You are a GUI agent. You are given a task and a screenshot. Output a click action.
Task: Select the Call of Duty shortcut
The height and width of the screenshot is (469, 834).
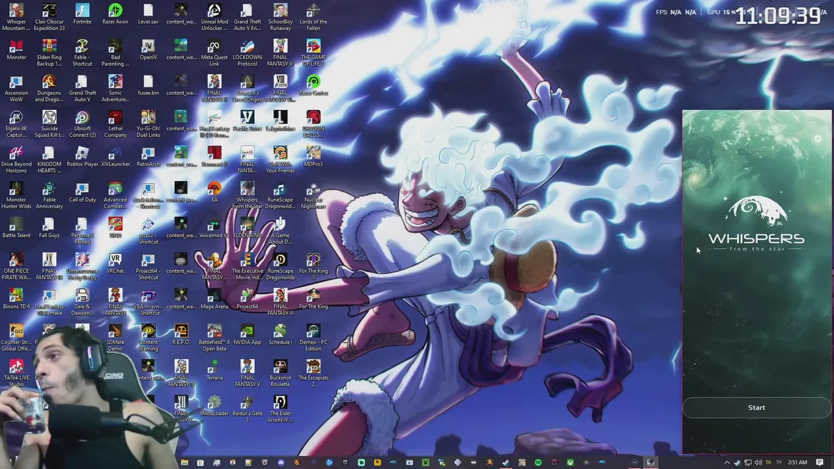[x=82, y=192]
